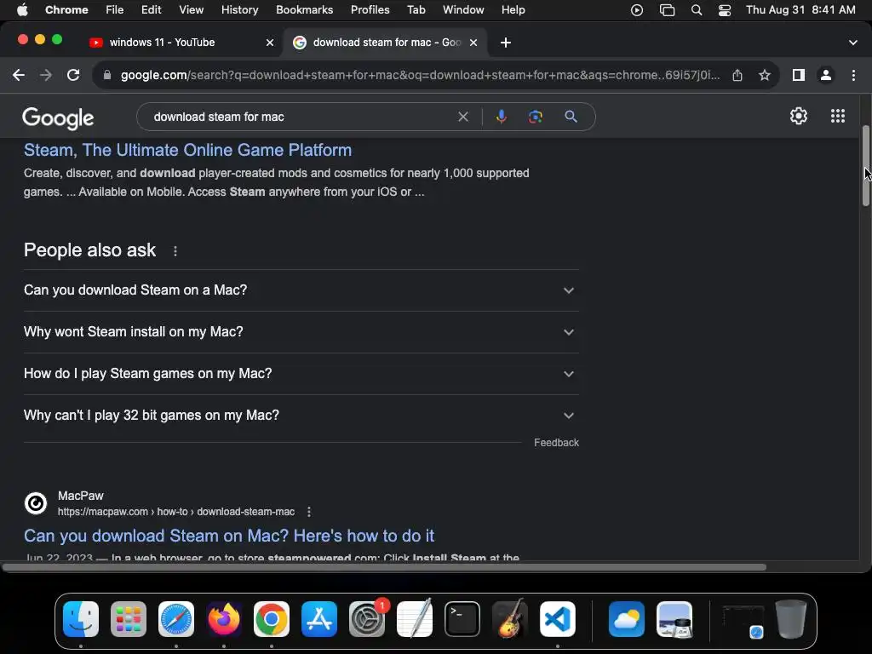872x654 pixels.
Task: Open TextEdit from the dock
Action: coord(415,619)
